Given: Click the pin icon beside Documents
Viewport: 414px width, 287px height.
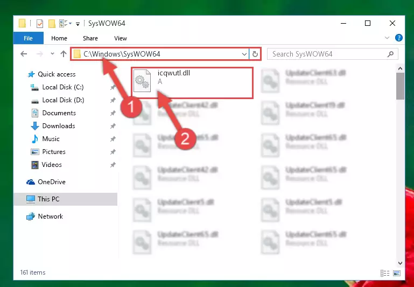Looking at the screenshot, I should (113, 113).
